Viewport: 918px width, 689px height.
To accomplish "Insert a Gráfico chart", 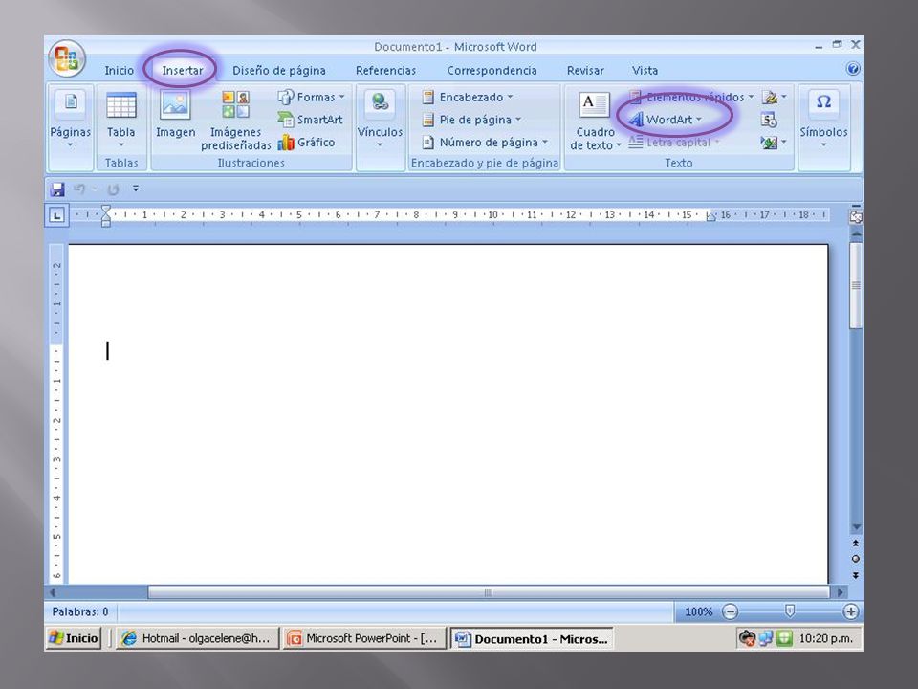I will pos(306,143).
